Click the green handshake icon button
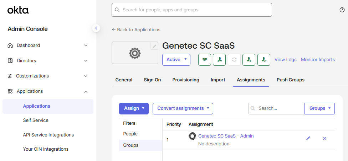 205,59
